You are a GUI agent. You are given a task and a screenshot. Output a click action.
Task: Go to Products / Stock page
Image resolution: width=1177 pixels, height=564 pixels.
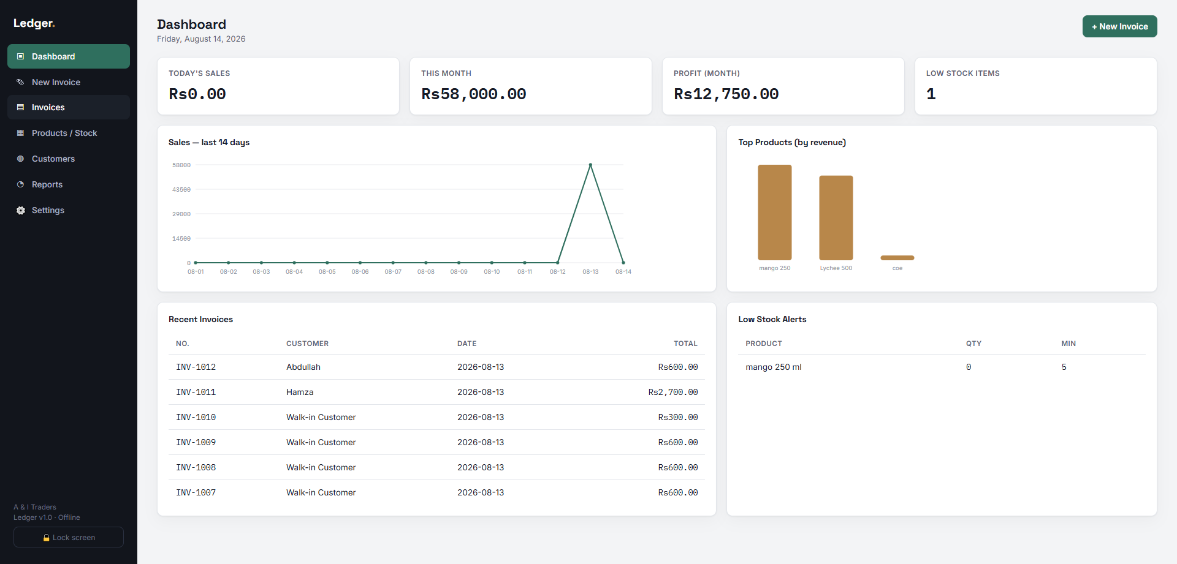[x=69, y=133]
